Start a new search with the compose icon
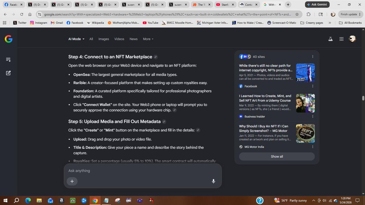The height and width of the screenshot is (205, 365). point(9,73)
